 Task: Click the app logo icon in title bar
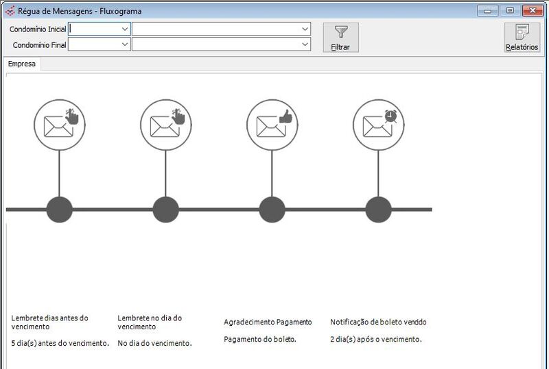pos(9,10)
